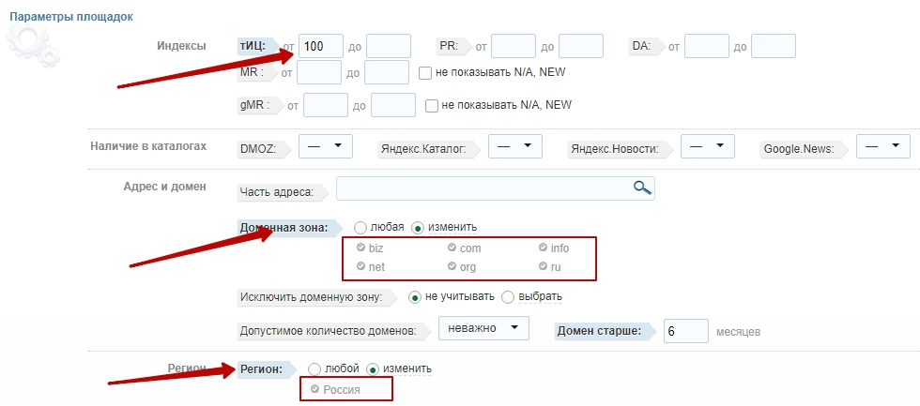Click the Часть адреса search field
Viewport: 920px width, 406px height.
[496, 188]
